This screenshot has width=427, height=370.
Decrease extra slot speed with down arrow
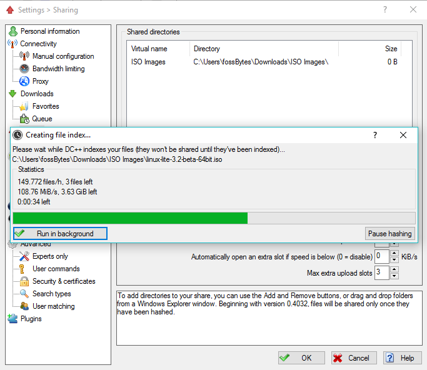394,260
